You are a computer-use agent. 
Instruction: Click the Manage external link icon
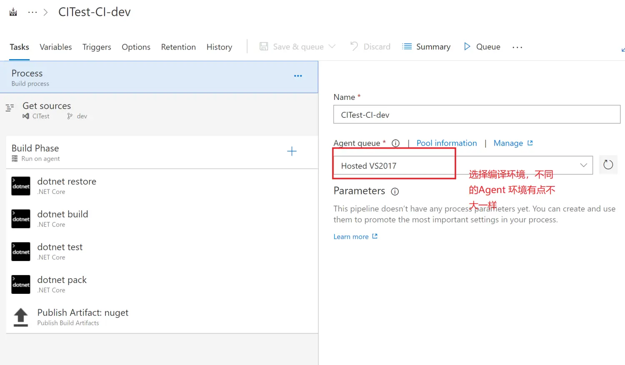coord(530,143)
